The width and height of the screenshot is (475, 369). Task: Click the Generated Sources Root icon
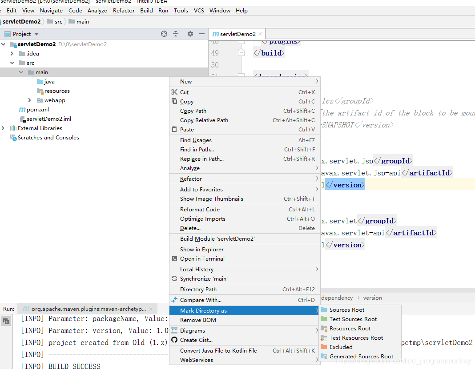pos(324,356)
